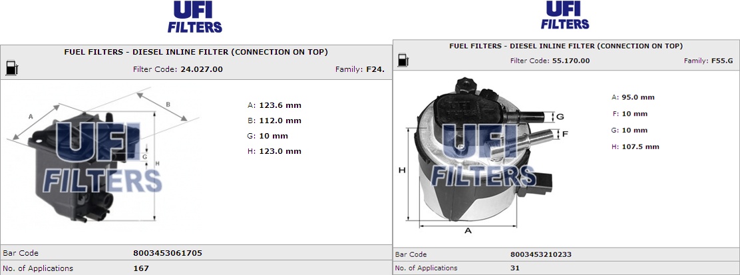Click dimension A: 95.0 mm

point(633,97)
